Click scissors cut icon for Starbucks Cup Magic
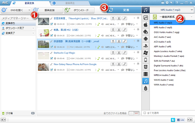This screenshot has width=195, height=123. pyautogui.click(x=119, y=53)
